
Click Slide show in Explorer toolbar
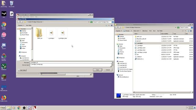[145, 31]
